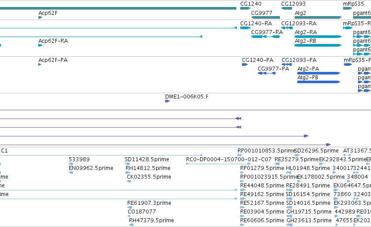This screenshot has height=227, width=371.
Task: Click the RE61907.3prime label
Action: [149, 203]
